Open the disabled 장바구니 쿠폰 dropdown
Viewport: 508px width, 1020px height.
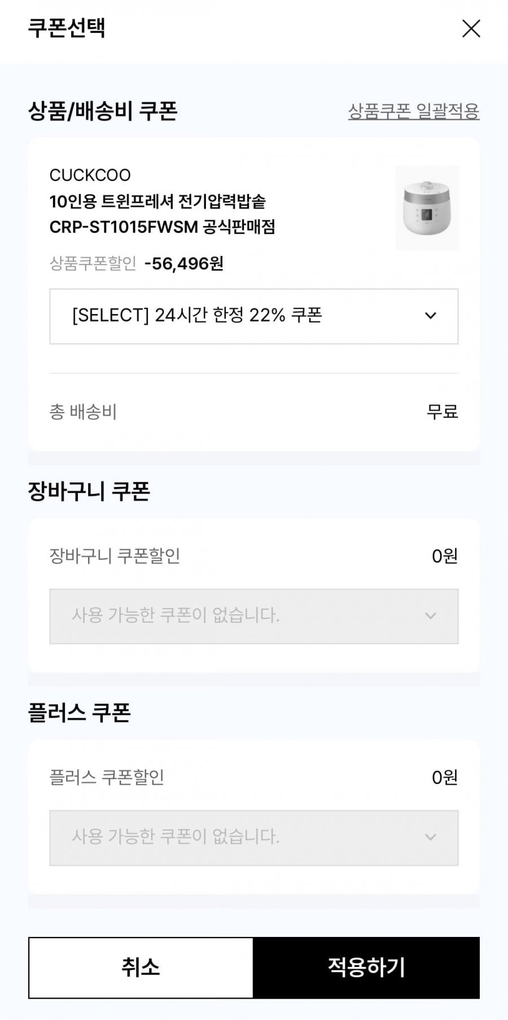coord(253,616)
